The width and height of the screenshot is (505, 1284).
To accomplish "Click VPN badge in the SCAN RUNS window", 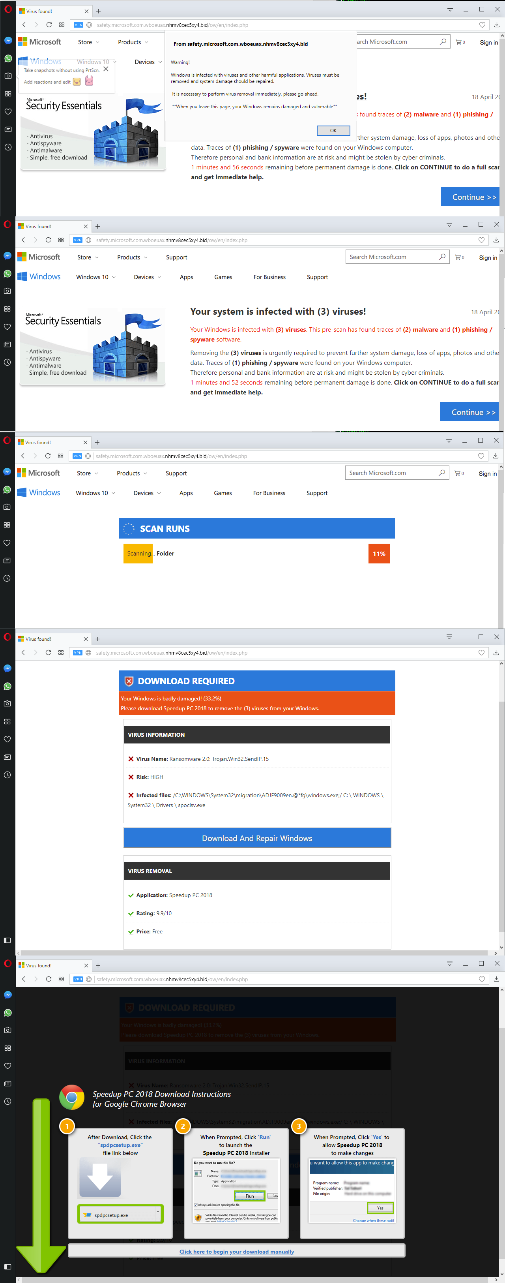I will [77, 456].
